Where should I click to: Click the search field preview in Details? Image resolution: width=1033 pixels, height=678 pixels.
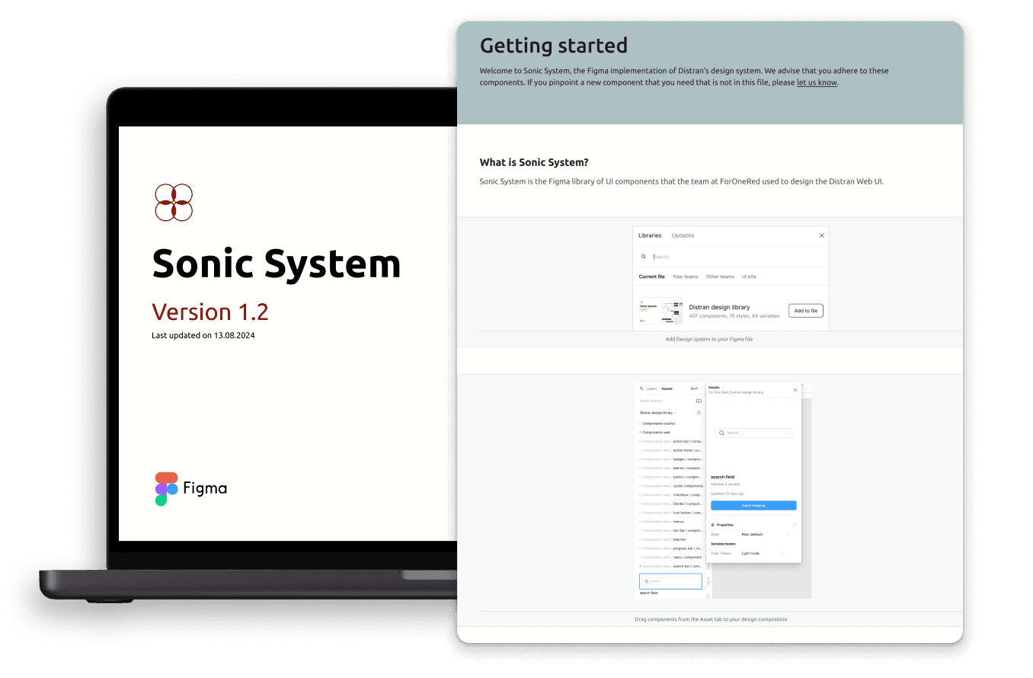(x=753, y=433)
